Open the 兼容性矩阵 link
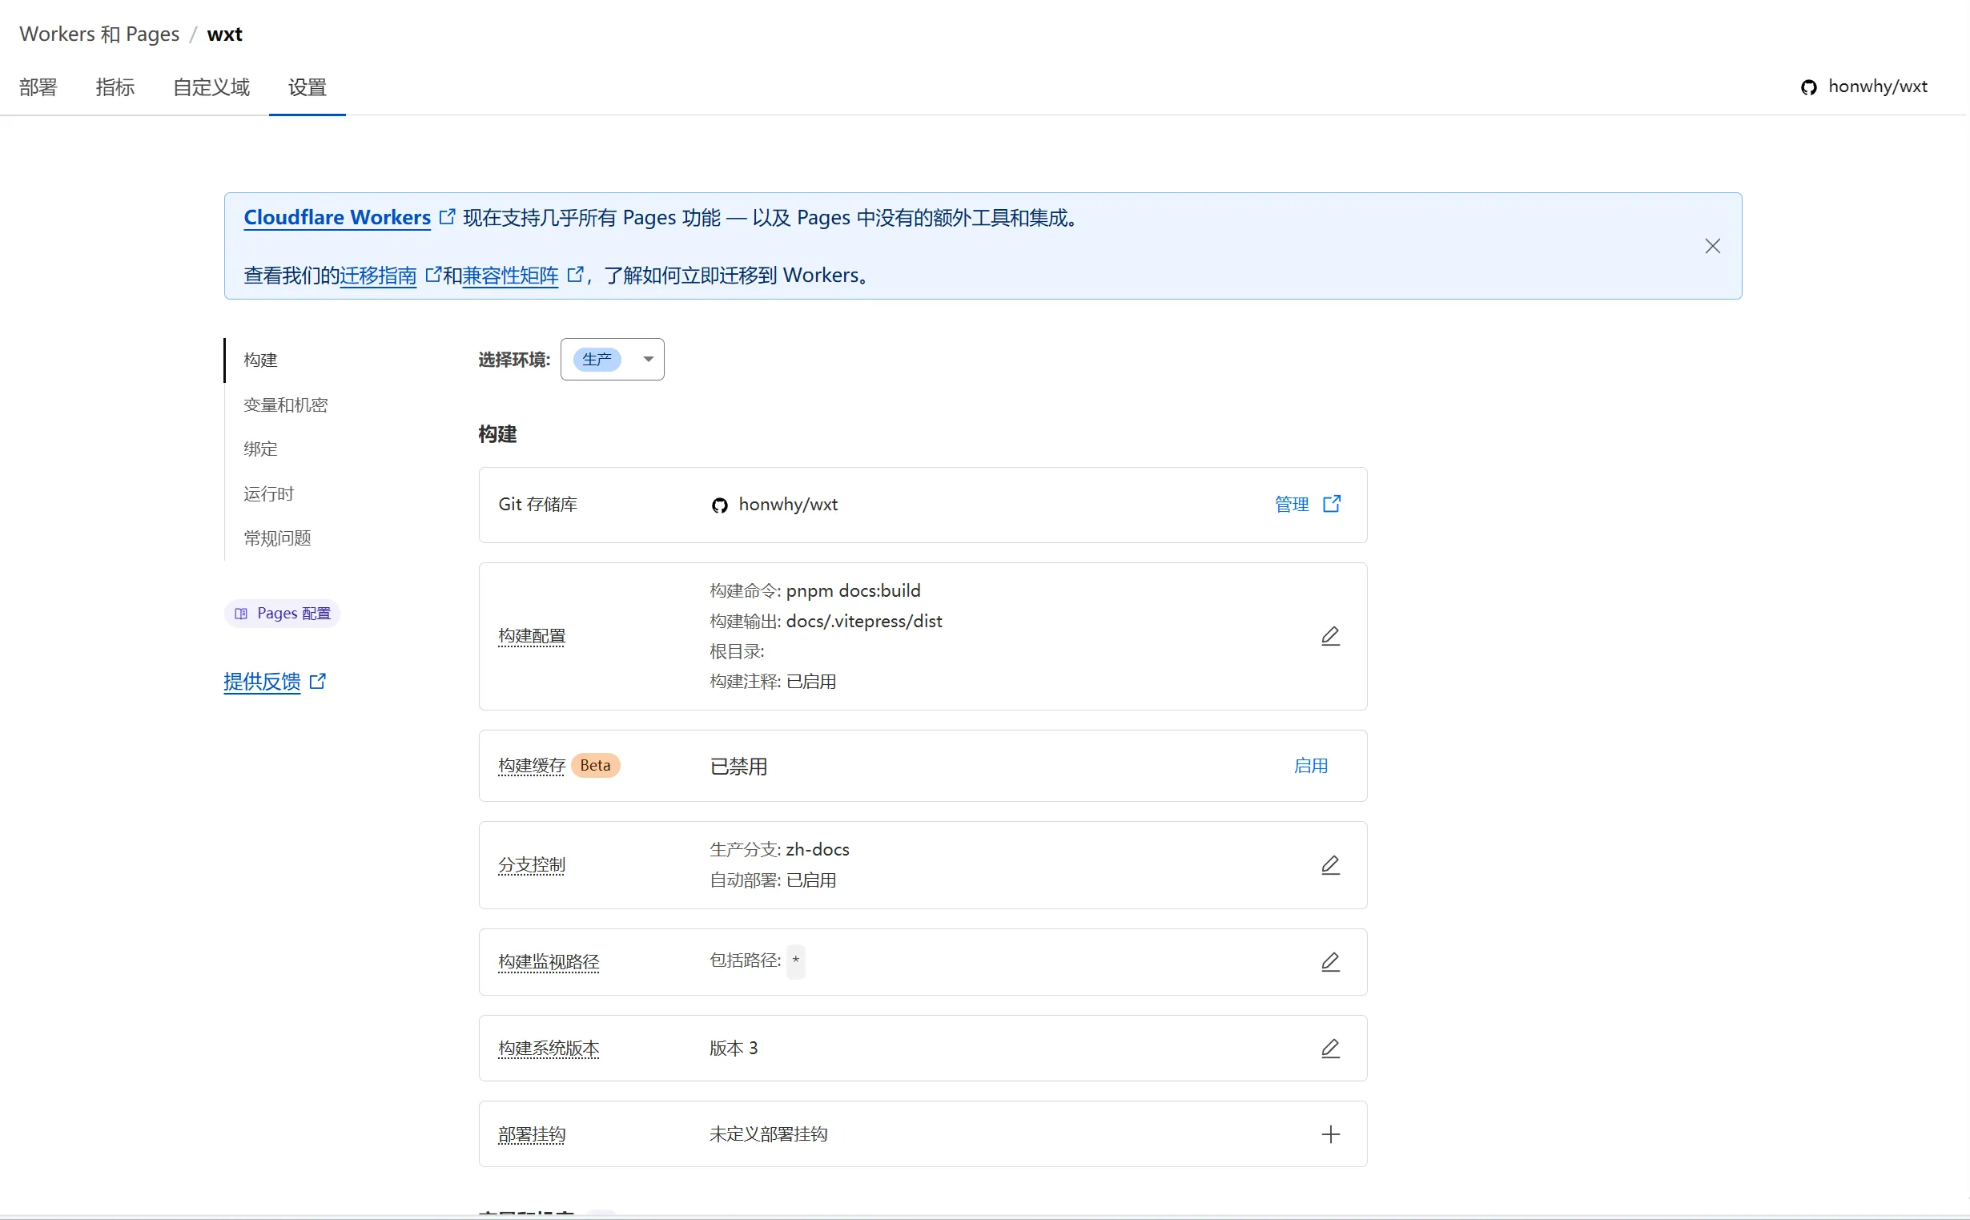Image resolution: width=1970 pixels, height=1220 pixels. (x=509, y=276)
